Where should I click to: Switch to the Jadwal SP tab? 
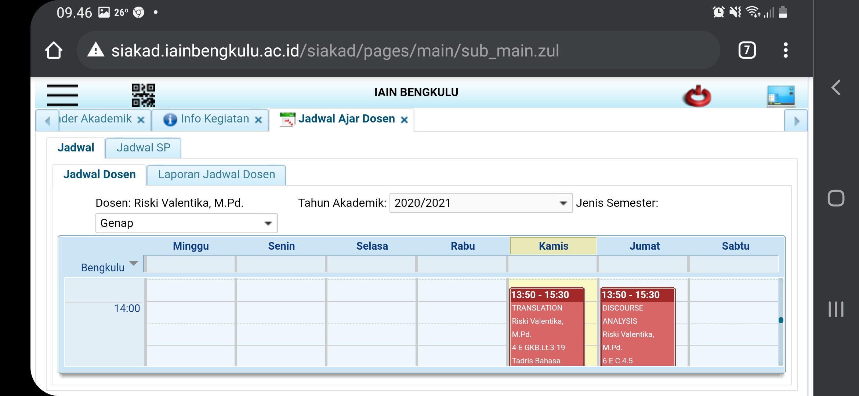[143, 148]
